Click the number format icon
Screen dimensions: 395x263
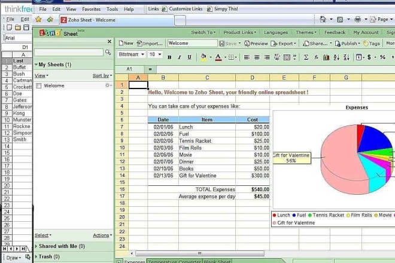pos(358,57)
